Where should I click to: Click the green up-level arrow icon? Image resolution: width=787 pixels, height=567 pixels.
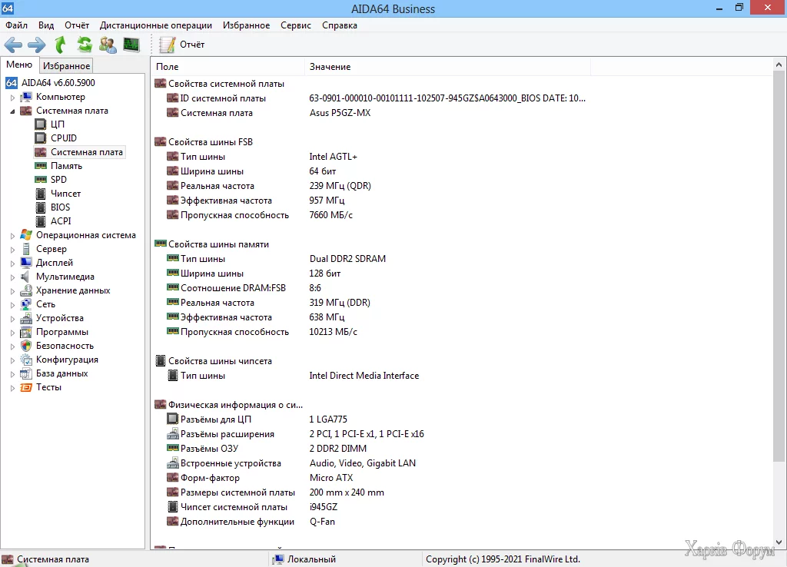point(60,45)
